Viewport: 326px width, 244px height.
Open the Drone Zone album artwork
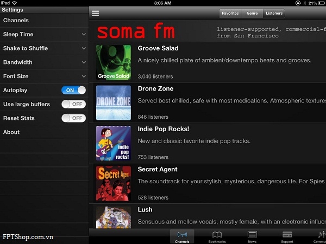tap(114, 102)
